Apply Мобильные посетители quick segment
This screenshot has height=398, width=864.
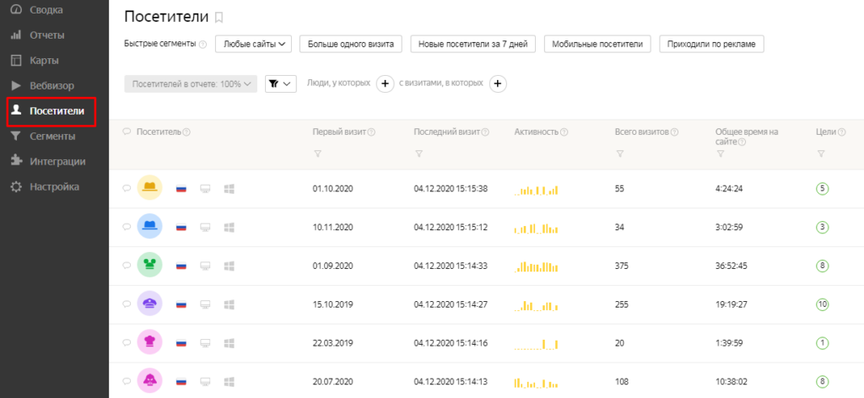(x=598, y=44)
